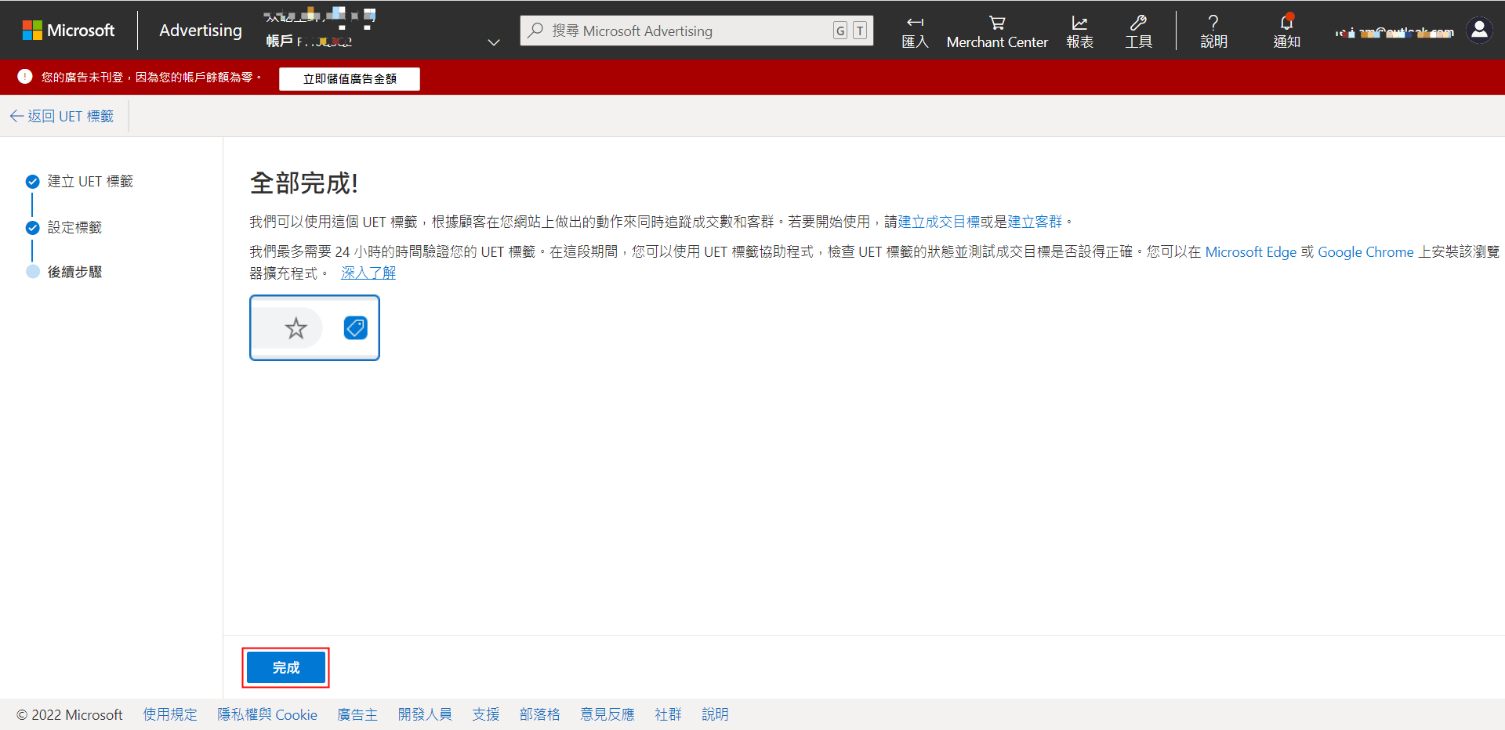
Task: Open the 匯入 import menu
Action: (915, 31)
